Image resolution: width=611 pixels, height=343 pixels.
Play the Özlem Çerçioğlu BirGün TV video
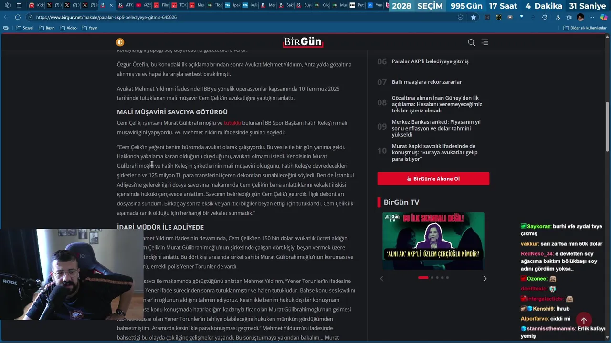point(433,241)
